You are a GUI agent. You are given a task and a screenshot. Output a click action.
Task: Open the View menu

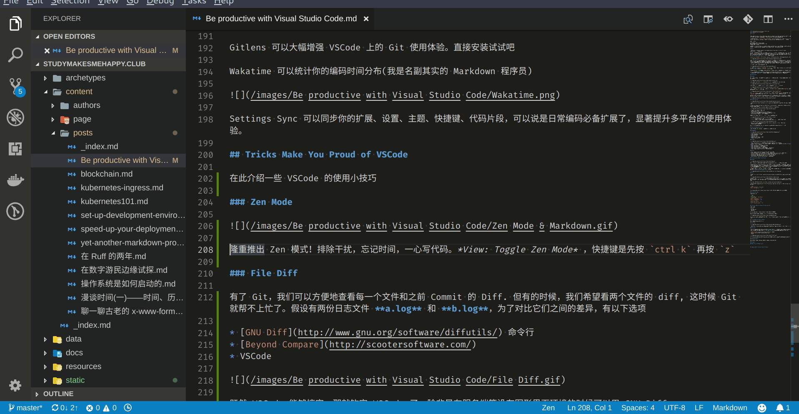click(x=108, y=2)
